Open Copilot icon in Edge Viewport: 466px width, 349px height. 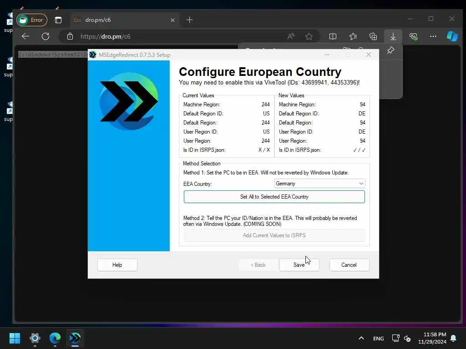coord(452,36)
